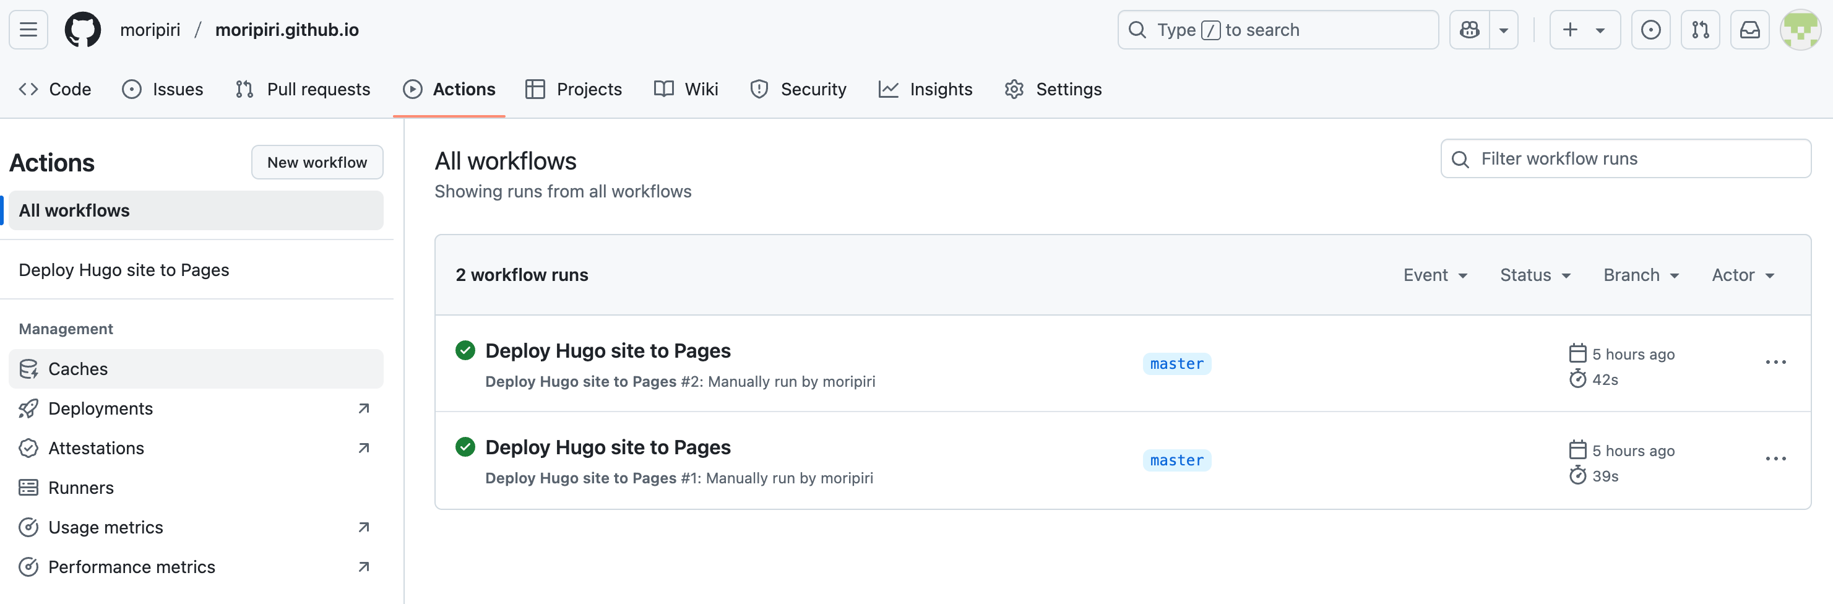Open workflow run #2 title link
The width and height of the screenshot is (1833, 604).
click(608, 351)
